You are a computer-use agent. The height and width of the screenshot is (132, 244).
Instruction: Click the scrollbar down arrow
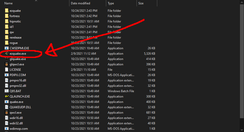point(242,130)
